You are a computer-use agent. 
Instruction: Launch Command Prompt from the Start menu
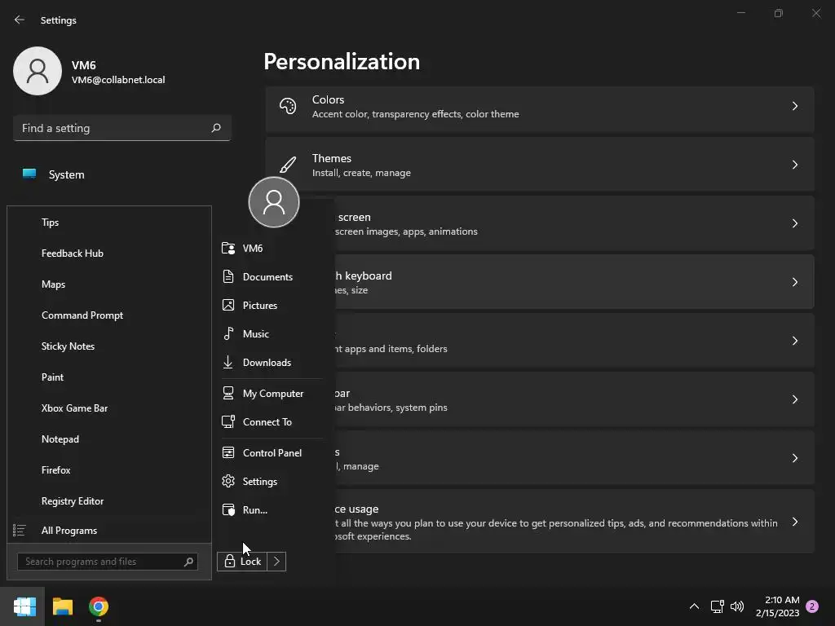82,315
